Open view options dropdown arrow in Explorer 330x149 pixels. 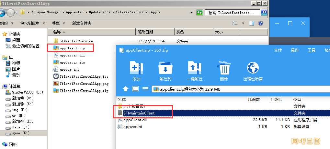243,23
